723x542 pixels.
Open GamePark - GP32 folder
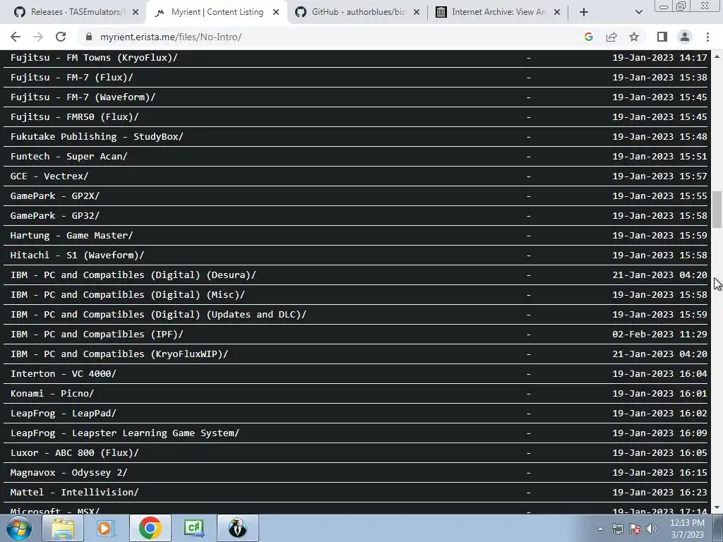click(x=55, y=216)
